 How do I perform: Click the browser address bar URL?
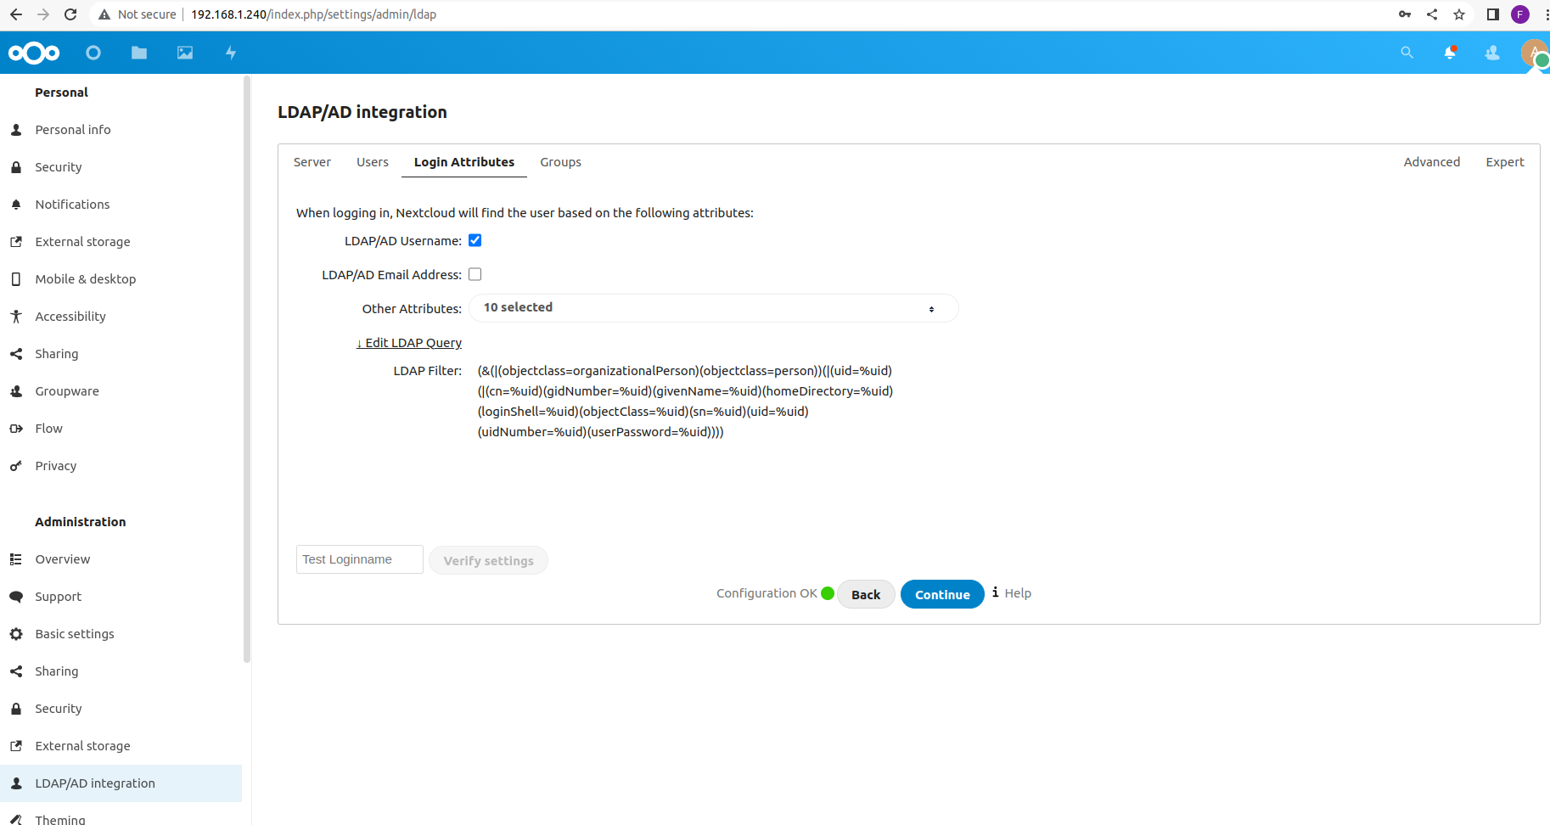point(314,14)
